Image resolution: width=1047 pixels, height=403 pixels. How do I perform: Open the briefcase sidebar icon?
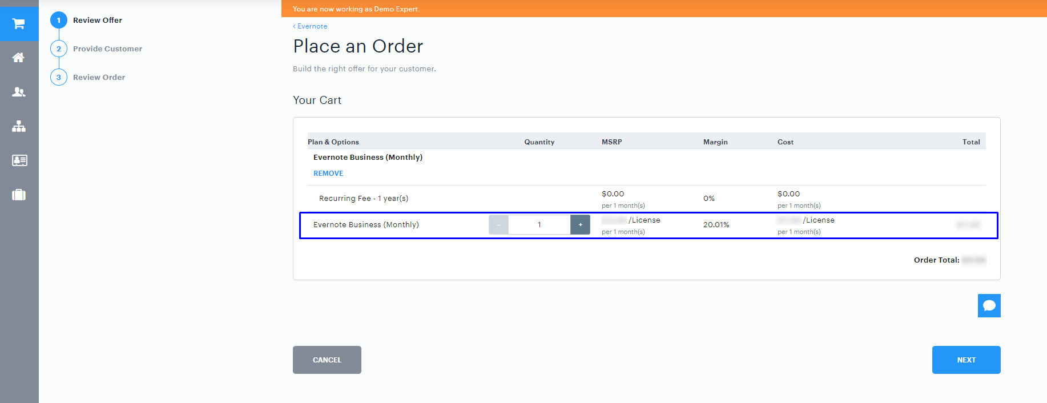19,195
